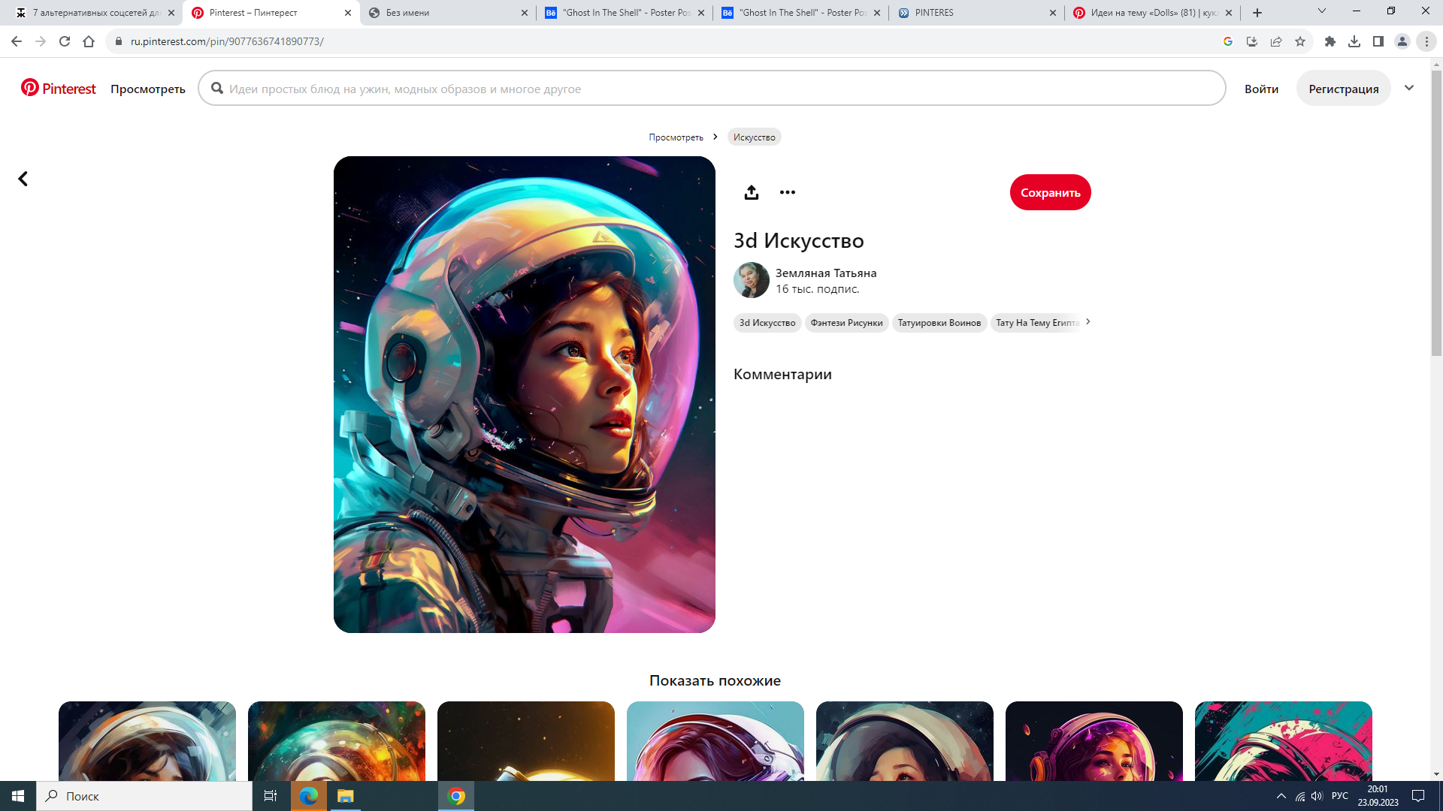Image resolution: width=1443 pixels, height=811 pixels.
Task: Open the Искусство breadcrumb tag
Action: 754,137
